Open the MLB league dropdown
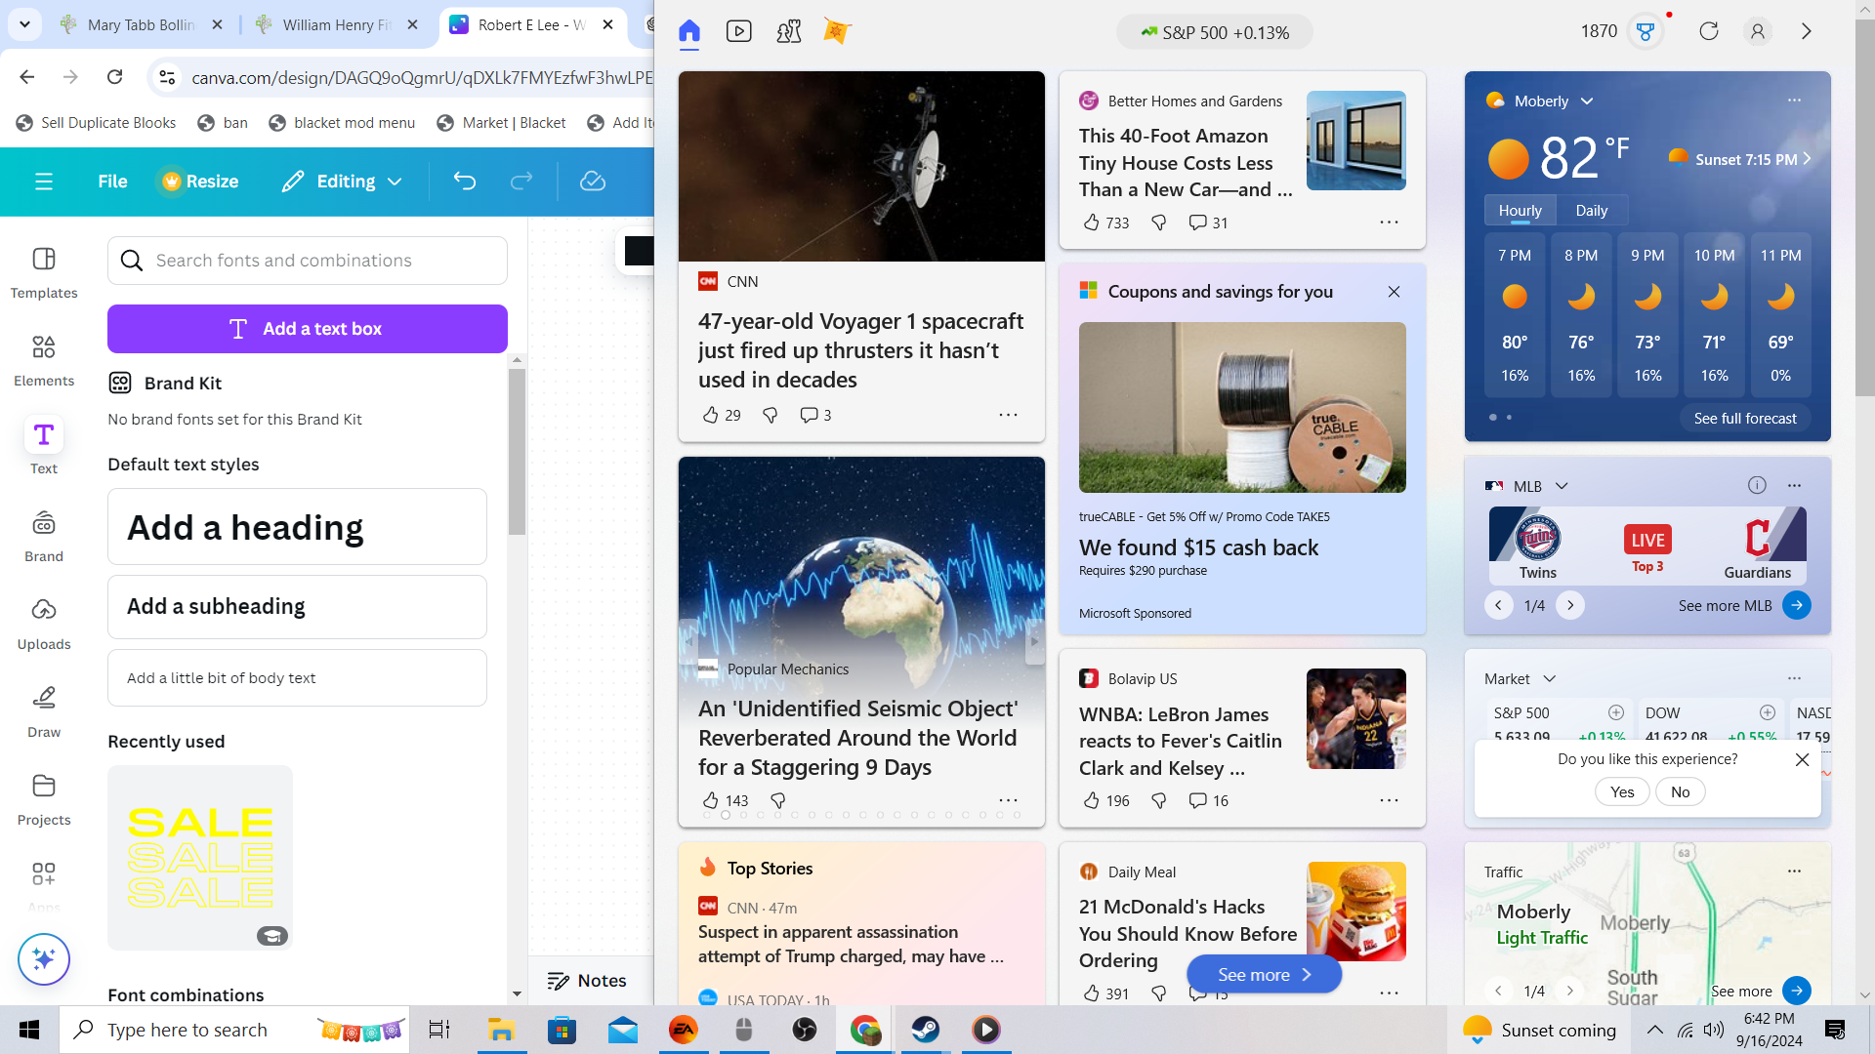Screen dimensions: 1875x1054 1562,486
